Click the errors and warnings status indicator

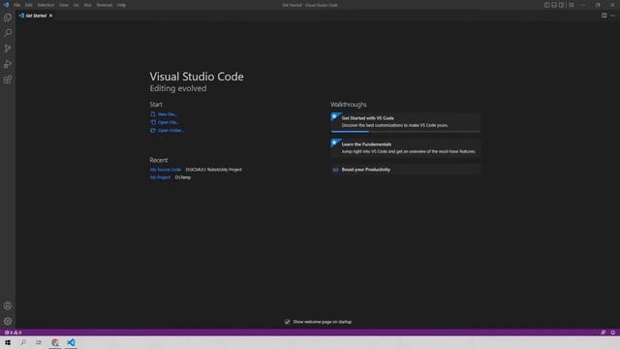coord(13,333)
